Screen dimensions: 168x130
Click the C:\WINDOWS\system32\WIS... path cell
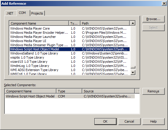pyautogui.click(x=104, y=57)
